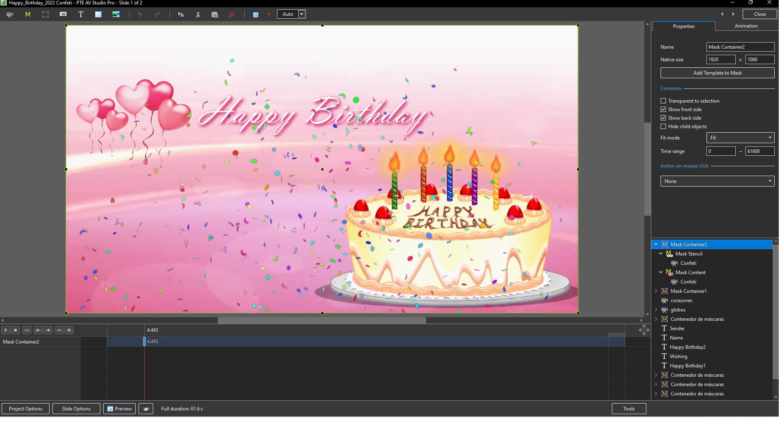Click the blue grid toolbar icon

tap(256, 14)
